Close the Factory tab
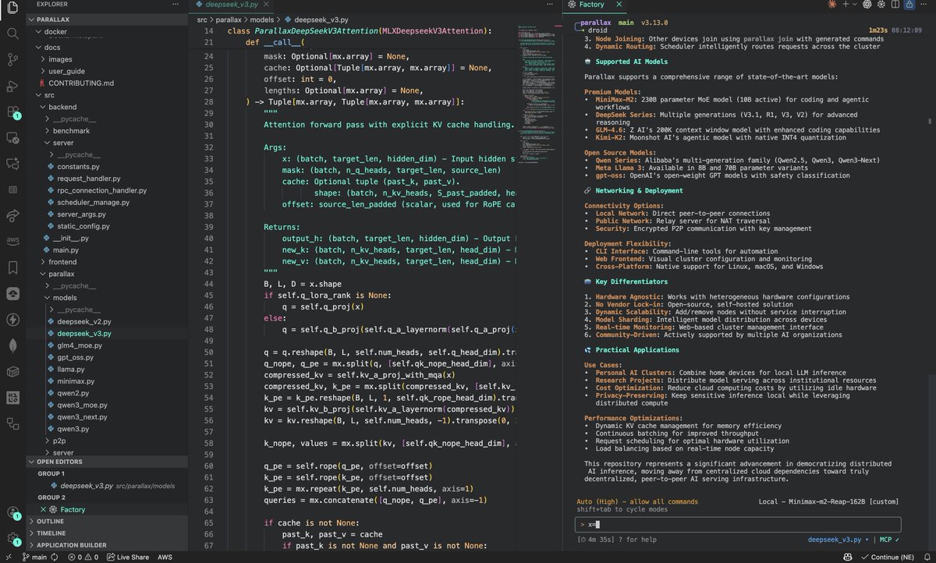936x563 pixels. pyautogui.click(x=620, y=5)
